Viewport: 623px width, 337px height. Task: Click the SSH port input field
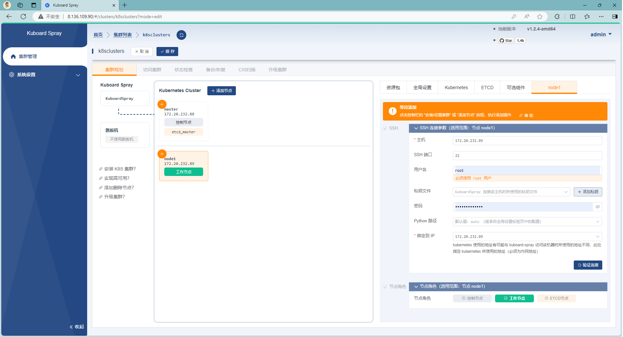click(x=527, y=156)
